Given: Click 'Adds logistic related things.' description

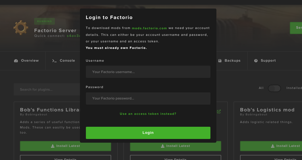Looking at the screenshot, I should click(x=266, y=122).
